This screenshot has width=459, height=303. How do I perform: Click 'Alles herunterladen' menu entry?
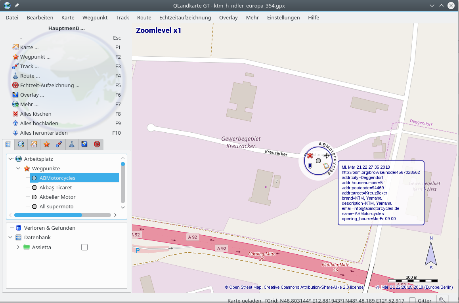pyautogui.click(x=44, y=133)
